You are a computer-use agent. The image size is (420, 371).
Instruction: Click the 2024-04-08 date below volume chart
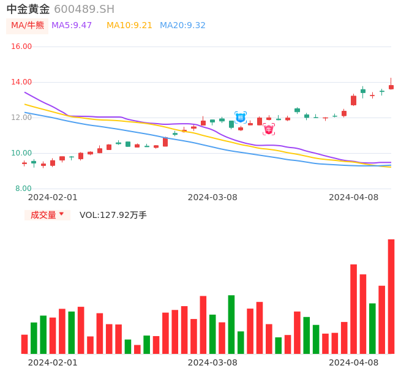coord(354,362)
